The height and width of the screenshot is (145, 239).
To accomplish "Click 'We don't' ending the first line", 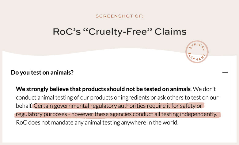I will (x=204, y=89).
